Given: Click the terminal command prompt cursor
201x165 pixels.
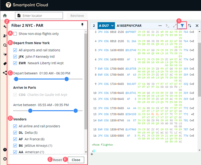Looking at the screenshot, I should (x=94, y=151).
